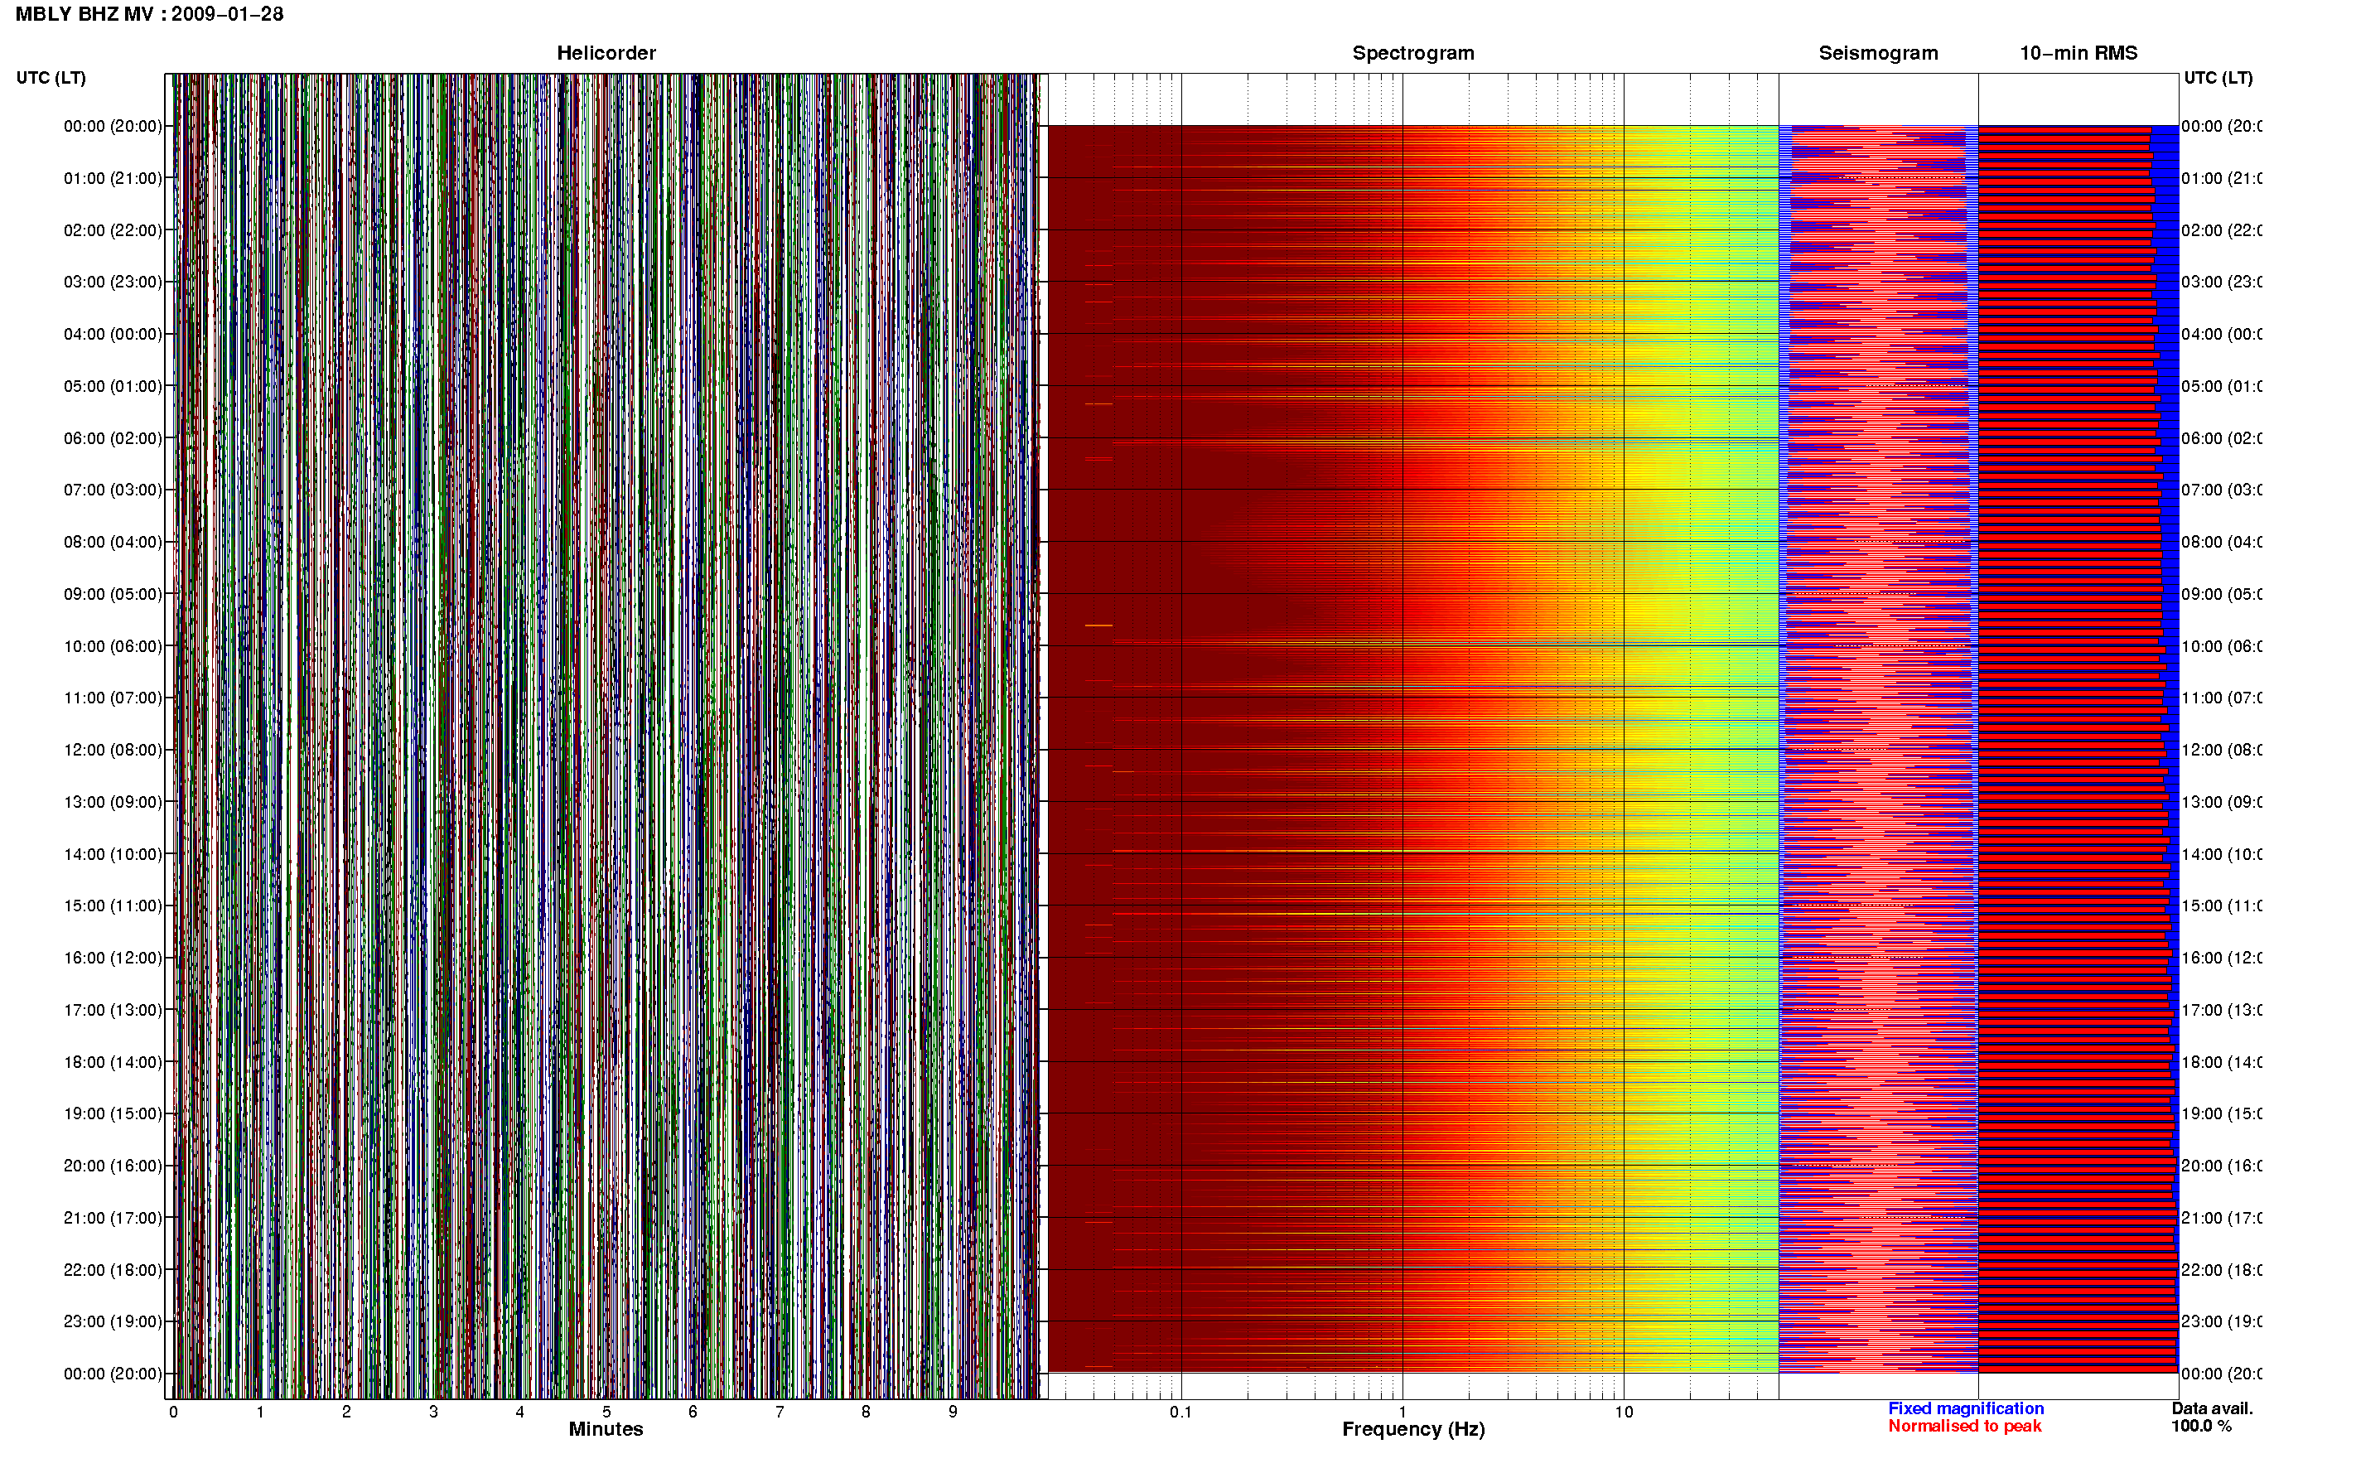
Task: Select the left '05:00 (01:00)' time label
Action: click(x=113, y=387)
